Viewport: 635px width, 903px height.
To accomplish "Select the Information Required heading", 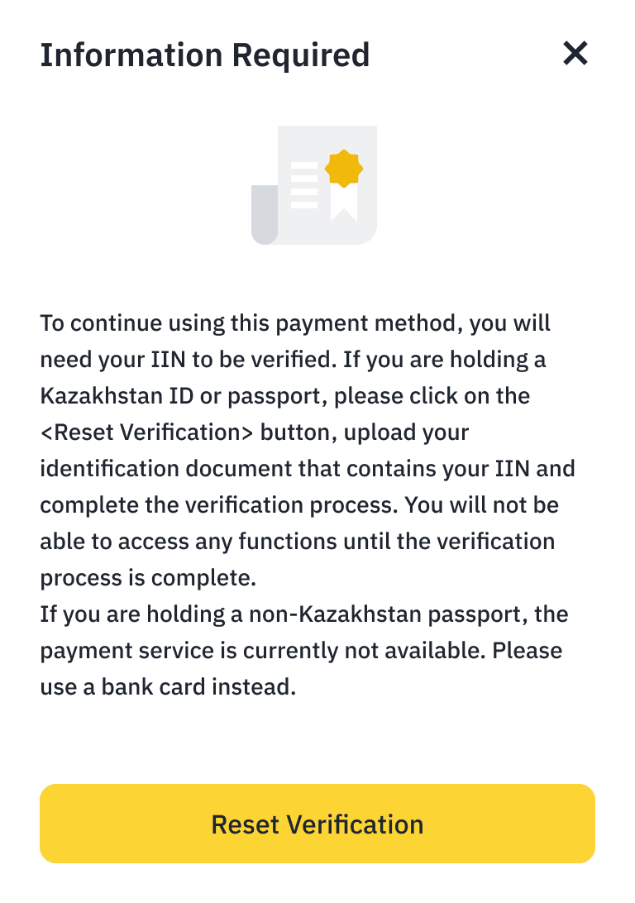I will point(204,55).
